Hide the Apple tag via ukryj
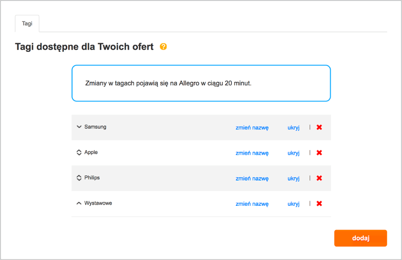The height and width of the screenshot is (260, 402). coord(293,153)
